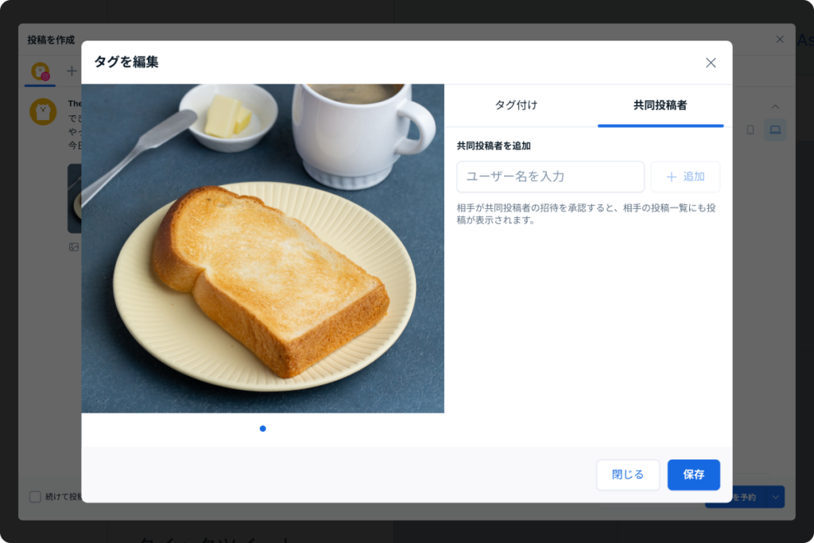Select the 共同投稿者 tab
This screenshot has height=543, width=814.
[661, 105]
